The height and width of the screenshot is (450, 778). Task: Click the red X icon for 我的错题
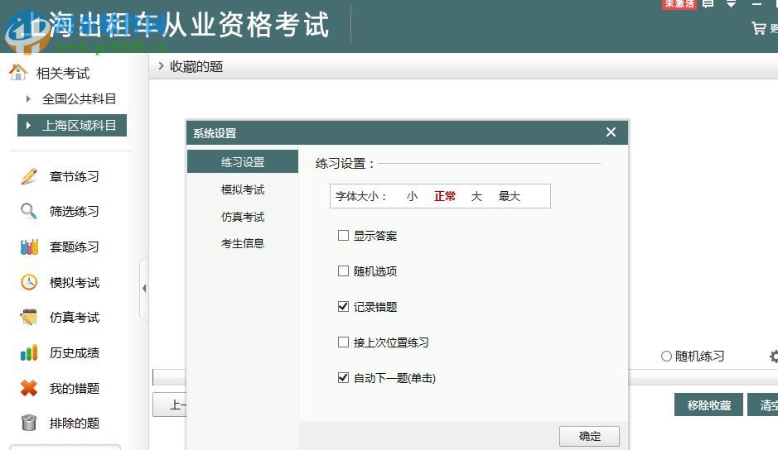29,388
